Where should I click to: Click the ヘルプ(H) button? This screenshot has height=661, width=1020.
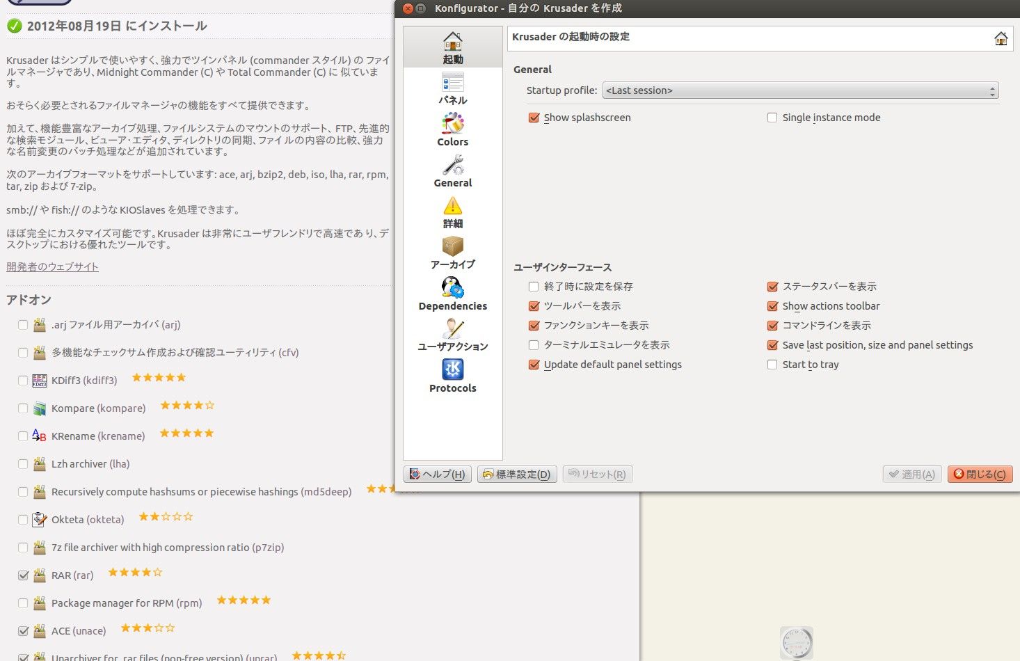point(438,475)
